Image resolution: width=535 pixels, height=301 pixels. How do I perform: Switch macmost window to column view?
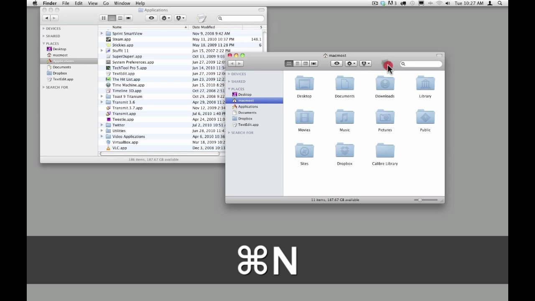tap(306, 64)
